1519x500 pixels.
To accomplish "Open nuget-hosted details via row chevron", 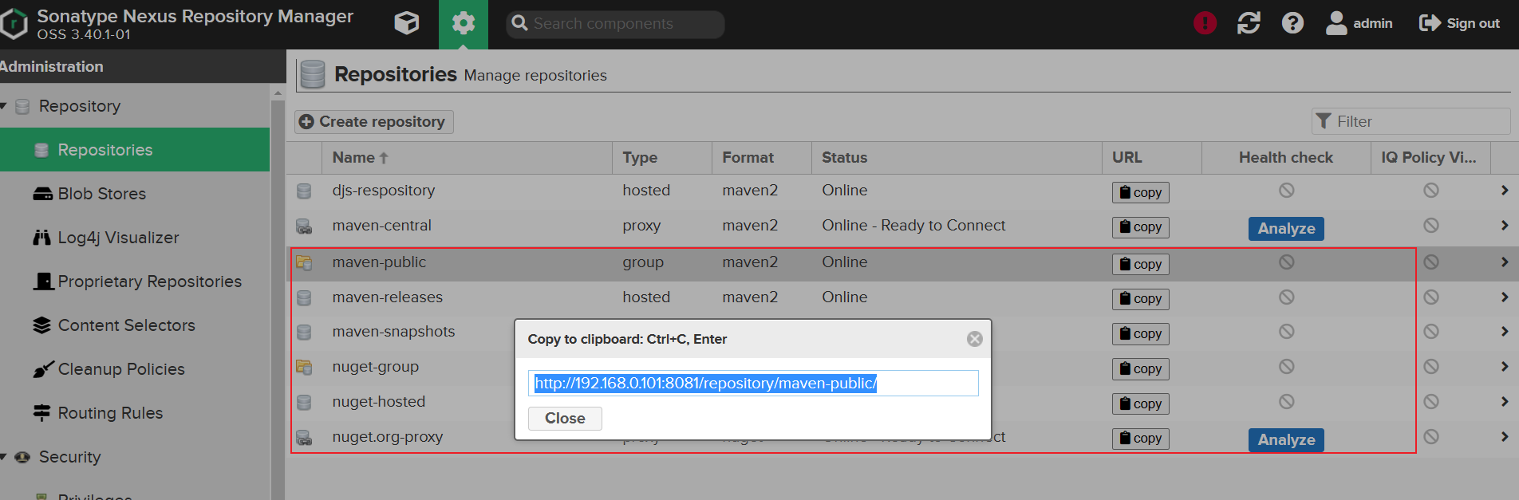I will [x=1505, y=402].
